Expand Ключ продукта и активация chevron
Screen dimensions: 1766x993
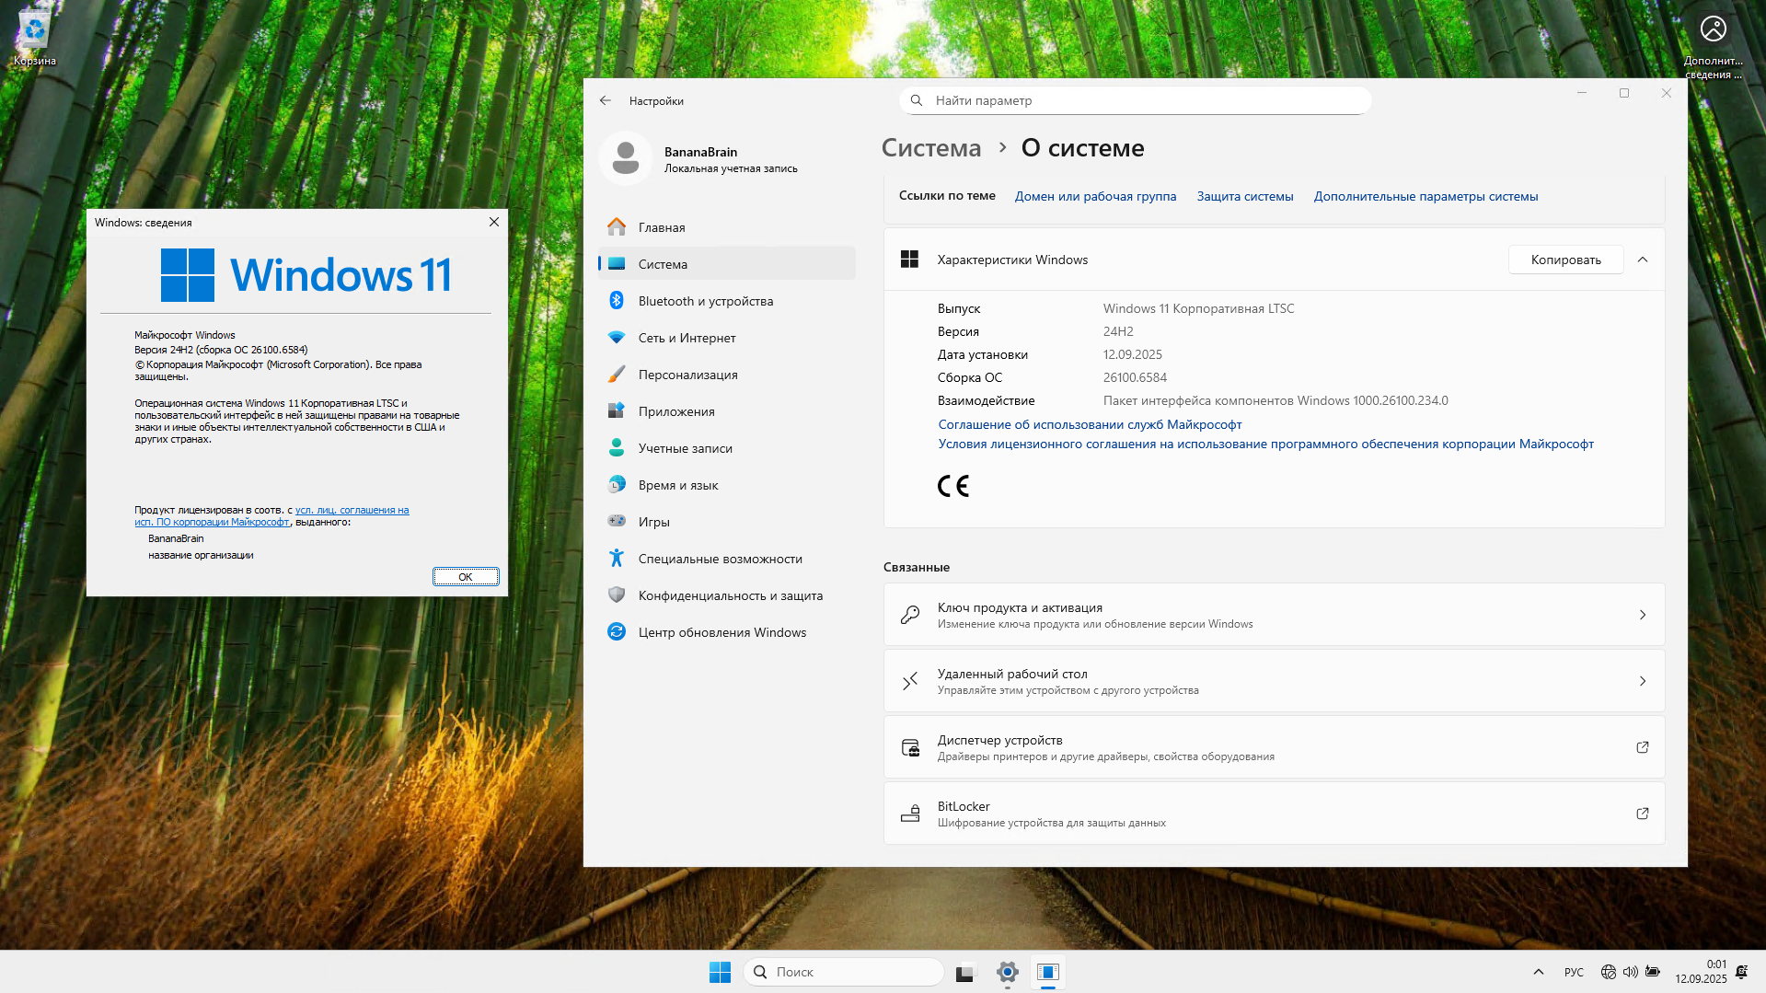coord(1643,615)
